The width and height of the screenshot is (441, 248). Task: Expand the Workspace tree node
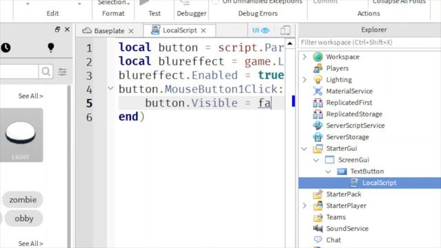click(x=305, y=56)
